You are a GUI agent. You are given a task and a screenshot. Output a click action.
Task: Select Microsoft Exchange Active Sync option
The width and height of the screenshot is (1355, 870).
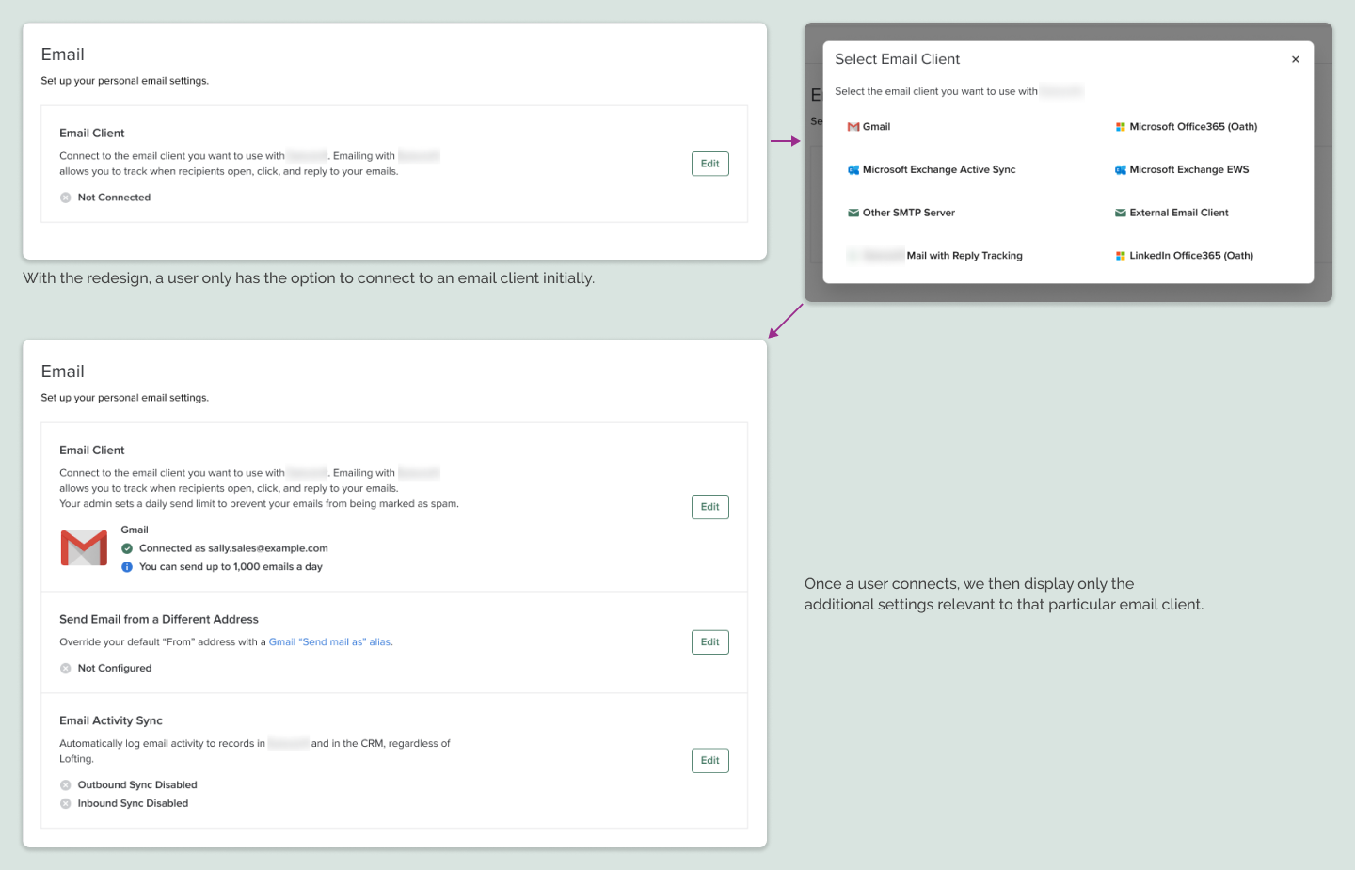[939, 169]
